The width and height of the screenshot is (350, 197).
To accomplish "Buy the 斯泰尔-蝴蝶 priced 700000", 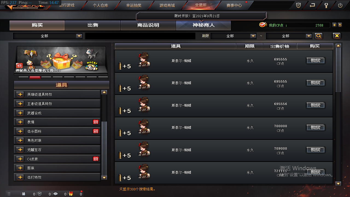I will coord(316,128).
